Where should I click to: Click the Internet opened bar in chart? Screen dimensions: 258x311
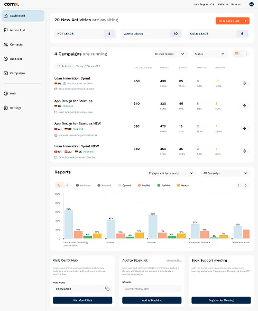pyautogui.click(x=153, y=227)
